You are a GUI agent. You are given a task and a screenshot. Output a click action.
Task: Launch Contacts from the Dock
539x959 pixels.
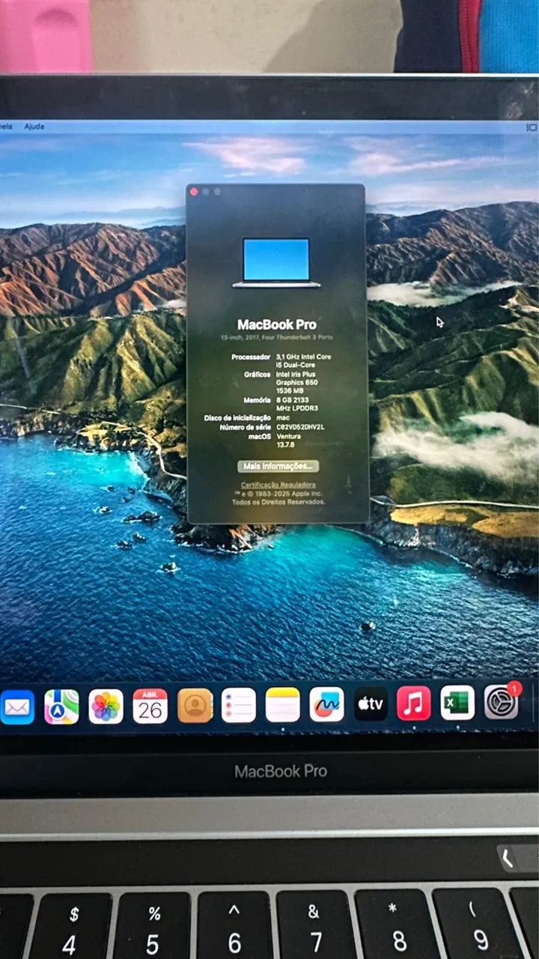pyautogui.click(x=195, y=706)
